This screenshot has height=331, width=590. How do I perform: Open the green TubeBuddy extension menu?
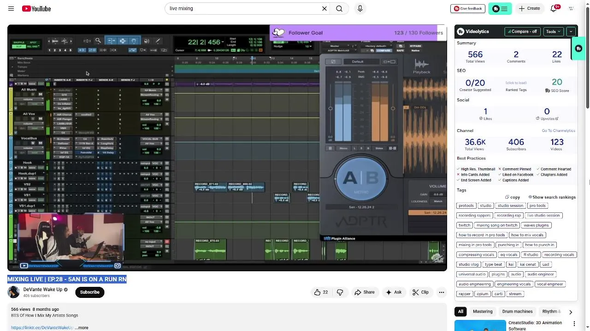pos(500,8)
